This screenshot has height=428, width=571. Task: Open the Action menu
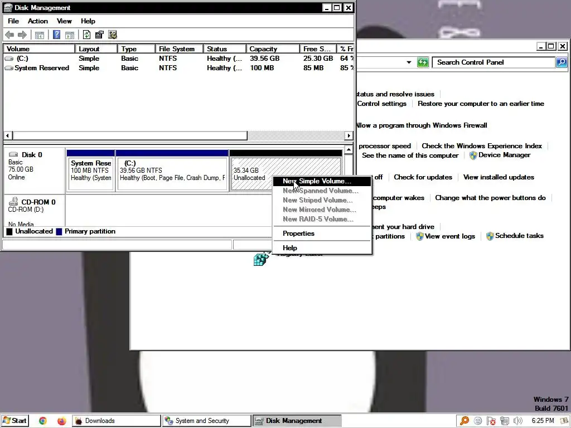pos(38,21)
